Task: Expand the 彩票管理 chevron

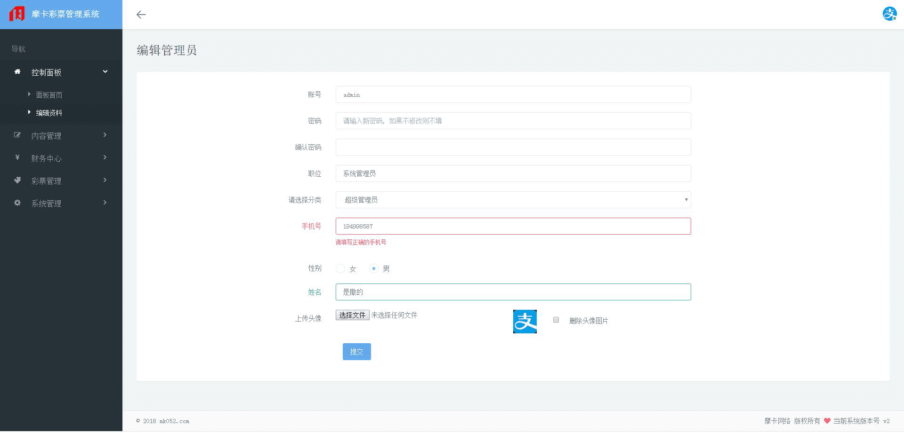Action: click(x=105, y=180)
